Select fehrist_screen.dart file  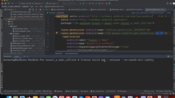pos(24,38)
